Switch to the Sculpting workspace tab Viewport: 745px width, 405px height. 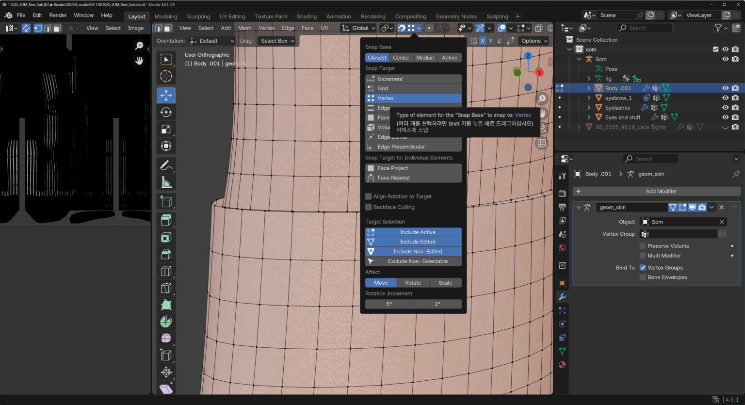pyautogui.click(x=198, y=16)
